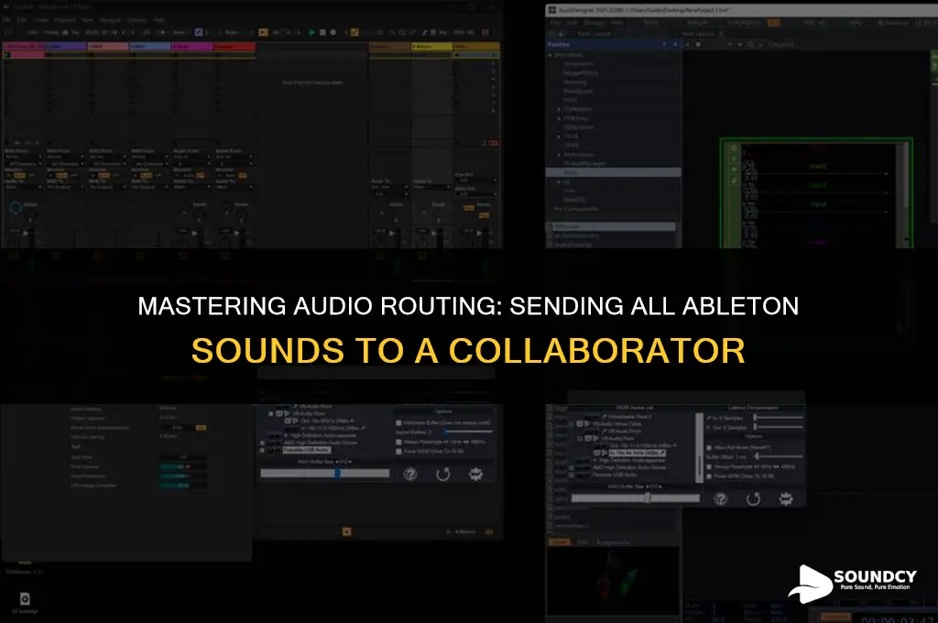Viewport: 938px width, 623px height.
Task: Open gear settings in the right ASIO panel
Action: (x=786, y=499)
